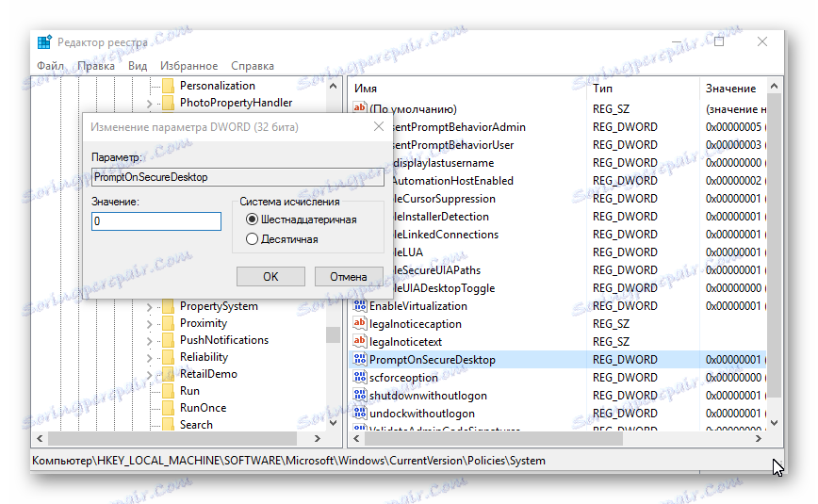The width and height of the screenshot is (818, 504).
Task: Click the tree pane scroll down arrow
Action: point(333,423)
